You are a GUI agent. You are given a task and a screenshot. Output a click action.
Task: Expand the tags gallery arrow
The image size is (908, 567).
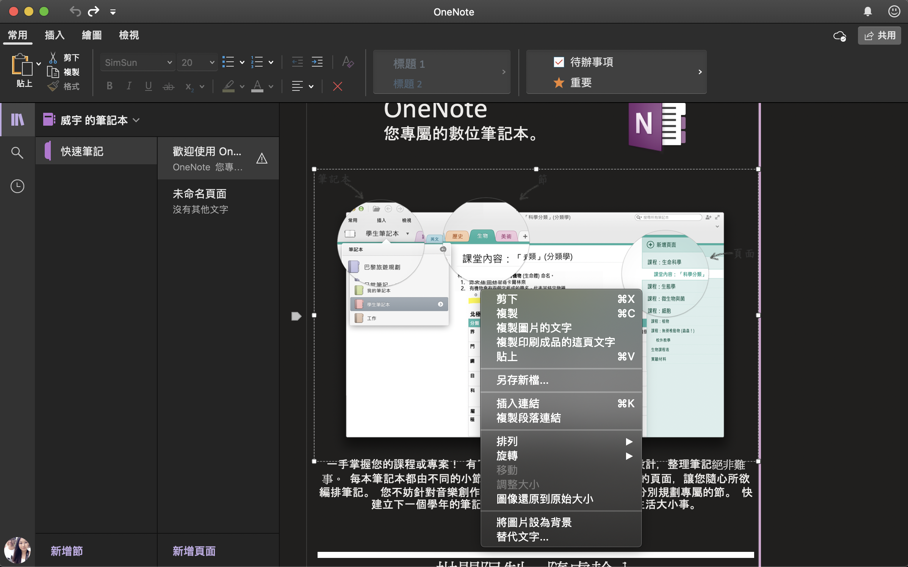coord(700,72)
